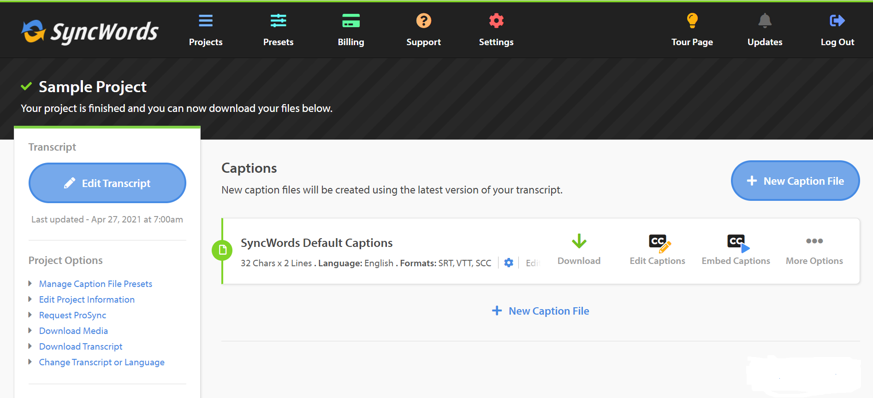Click the faded Edit link beside gear
873x398 pixels.
[x=533, y=263]
